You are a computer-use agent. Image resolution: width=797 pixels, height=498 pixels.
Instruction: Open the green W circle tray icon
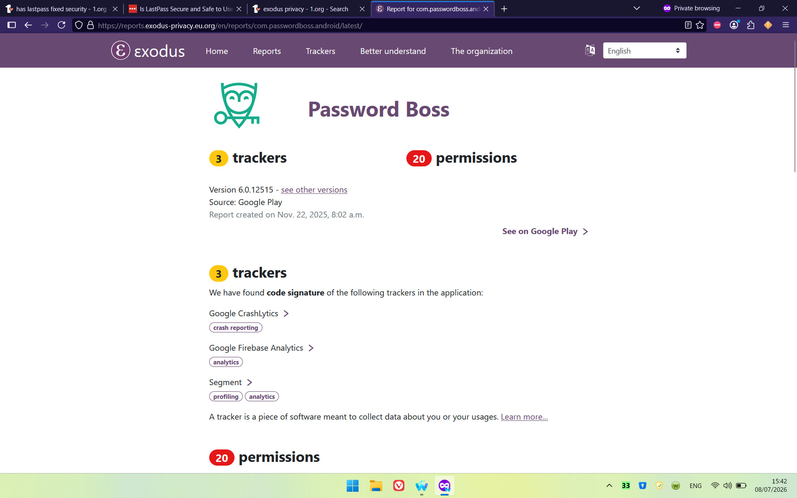675,486
